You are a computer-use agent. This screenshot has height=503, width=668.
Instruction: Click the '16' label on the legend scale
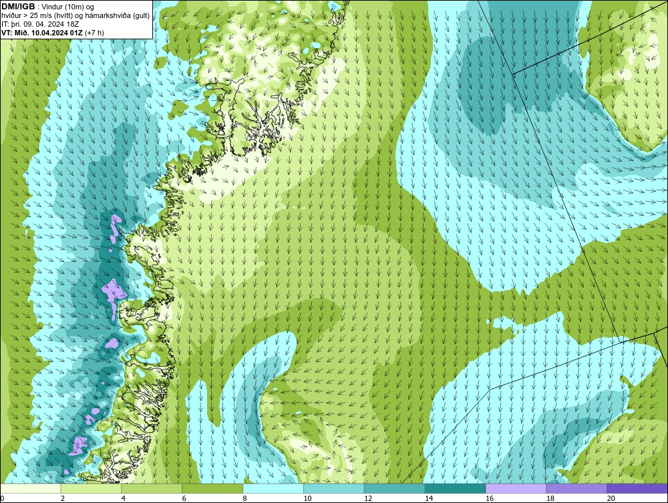pyautogui.click(x=490, y=498)
